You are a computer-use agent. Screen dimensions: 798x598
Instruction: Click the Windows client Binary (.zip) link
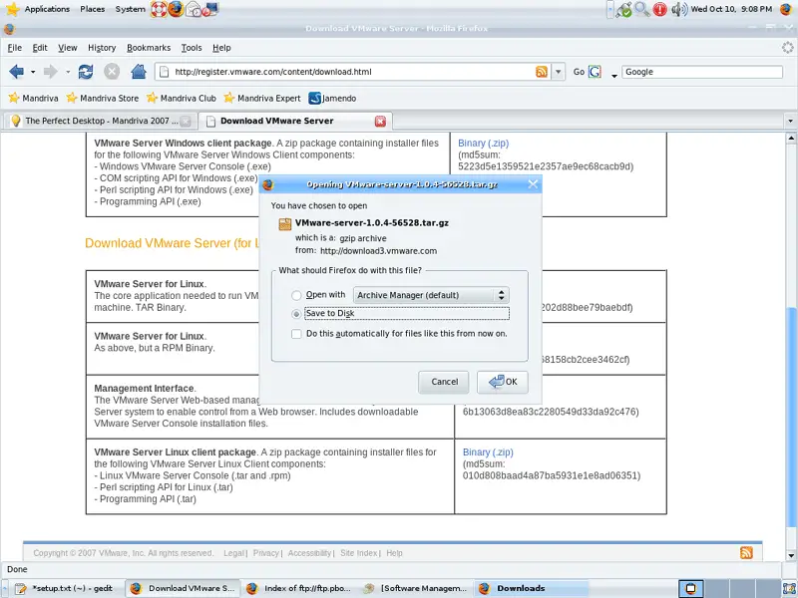[x=483, y=144]
